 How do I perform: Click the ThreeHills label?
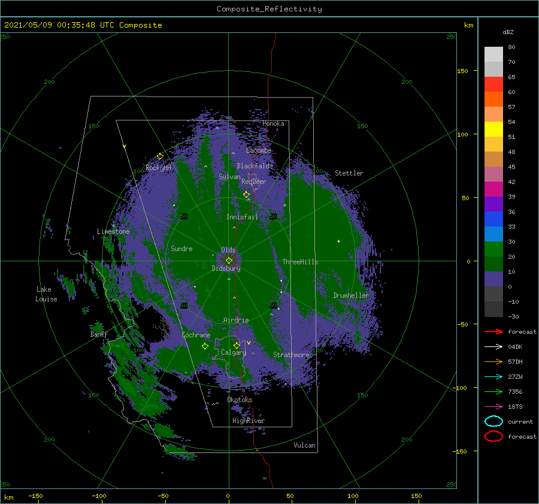click(300, 262)
